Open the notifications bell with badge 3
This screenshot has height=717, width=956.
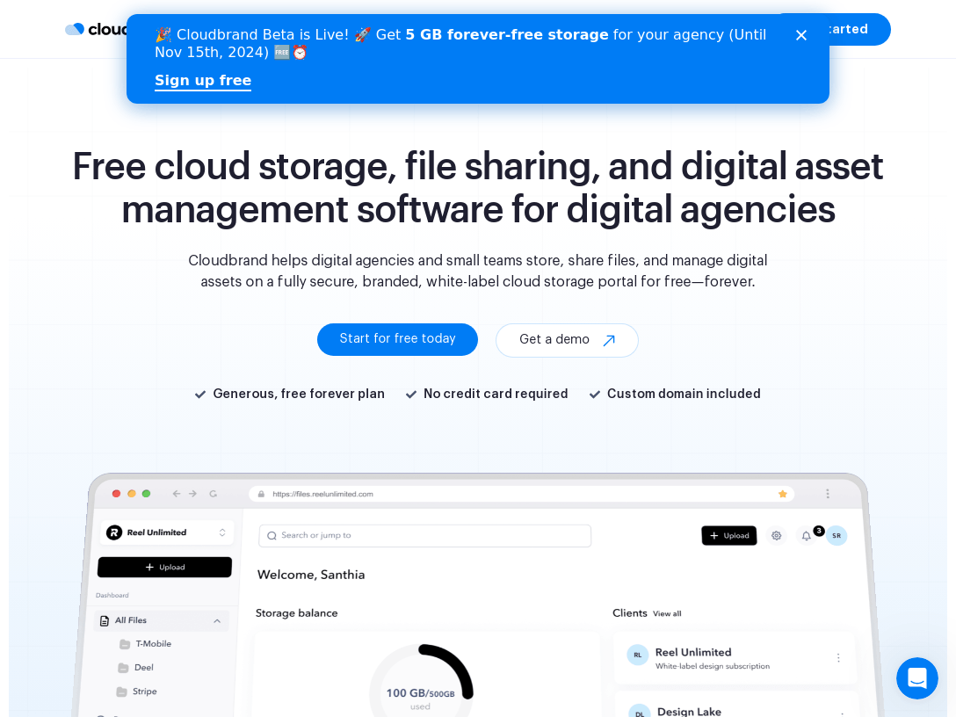(x=806, y=535)
